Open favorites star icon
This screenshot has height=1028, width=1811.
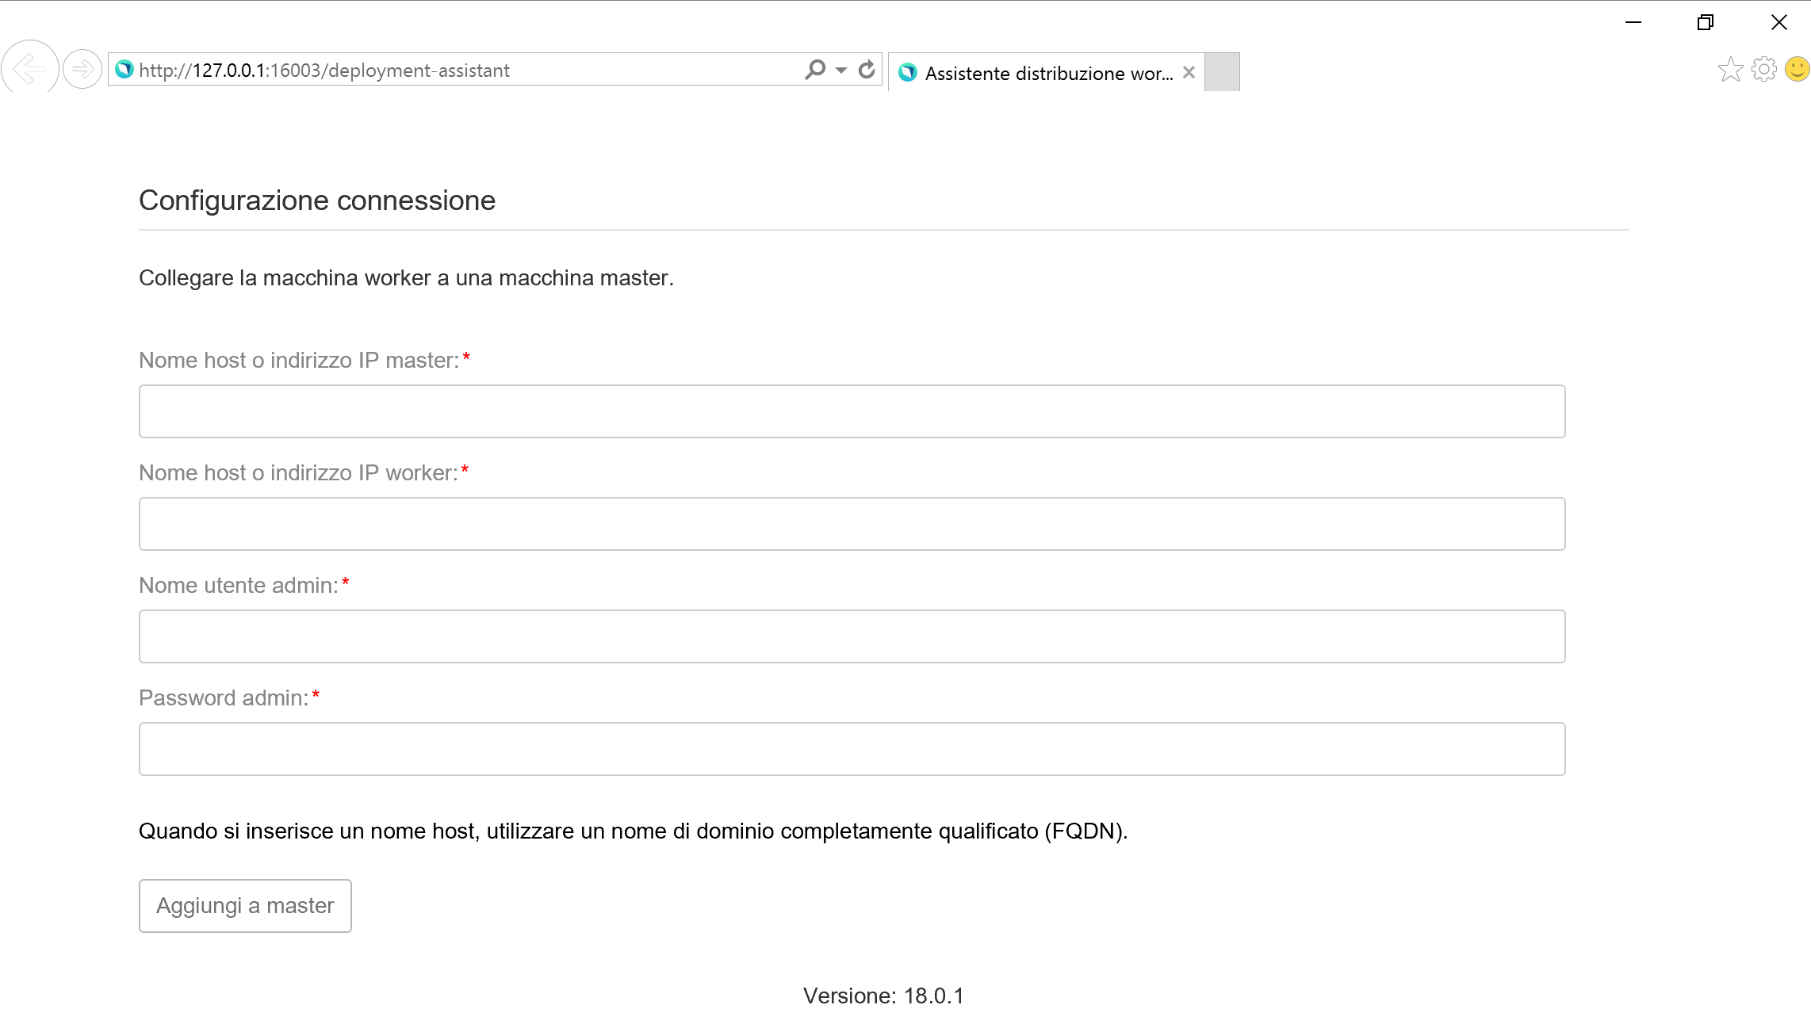pos(1730,70)
